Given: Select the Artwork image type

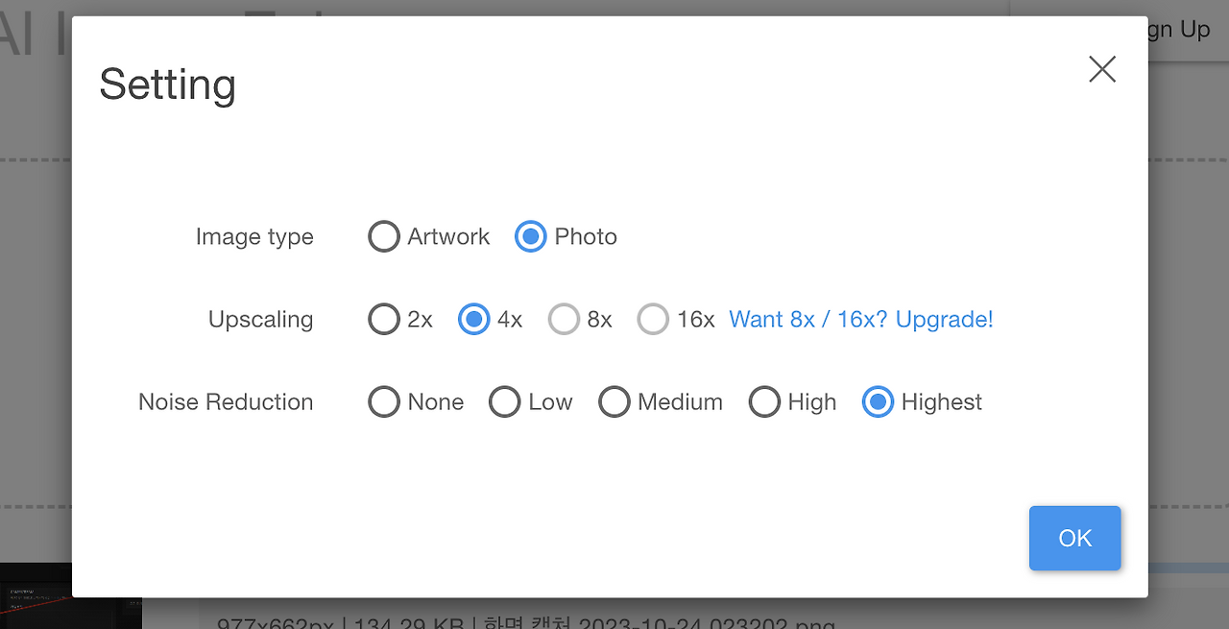Looking at the screenshot, I should (x=384, y=236).
